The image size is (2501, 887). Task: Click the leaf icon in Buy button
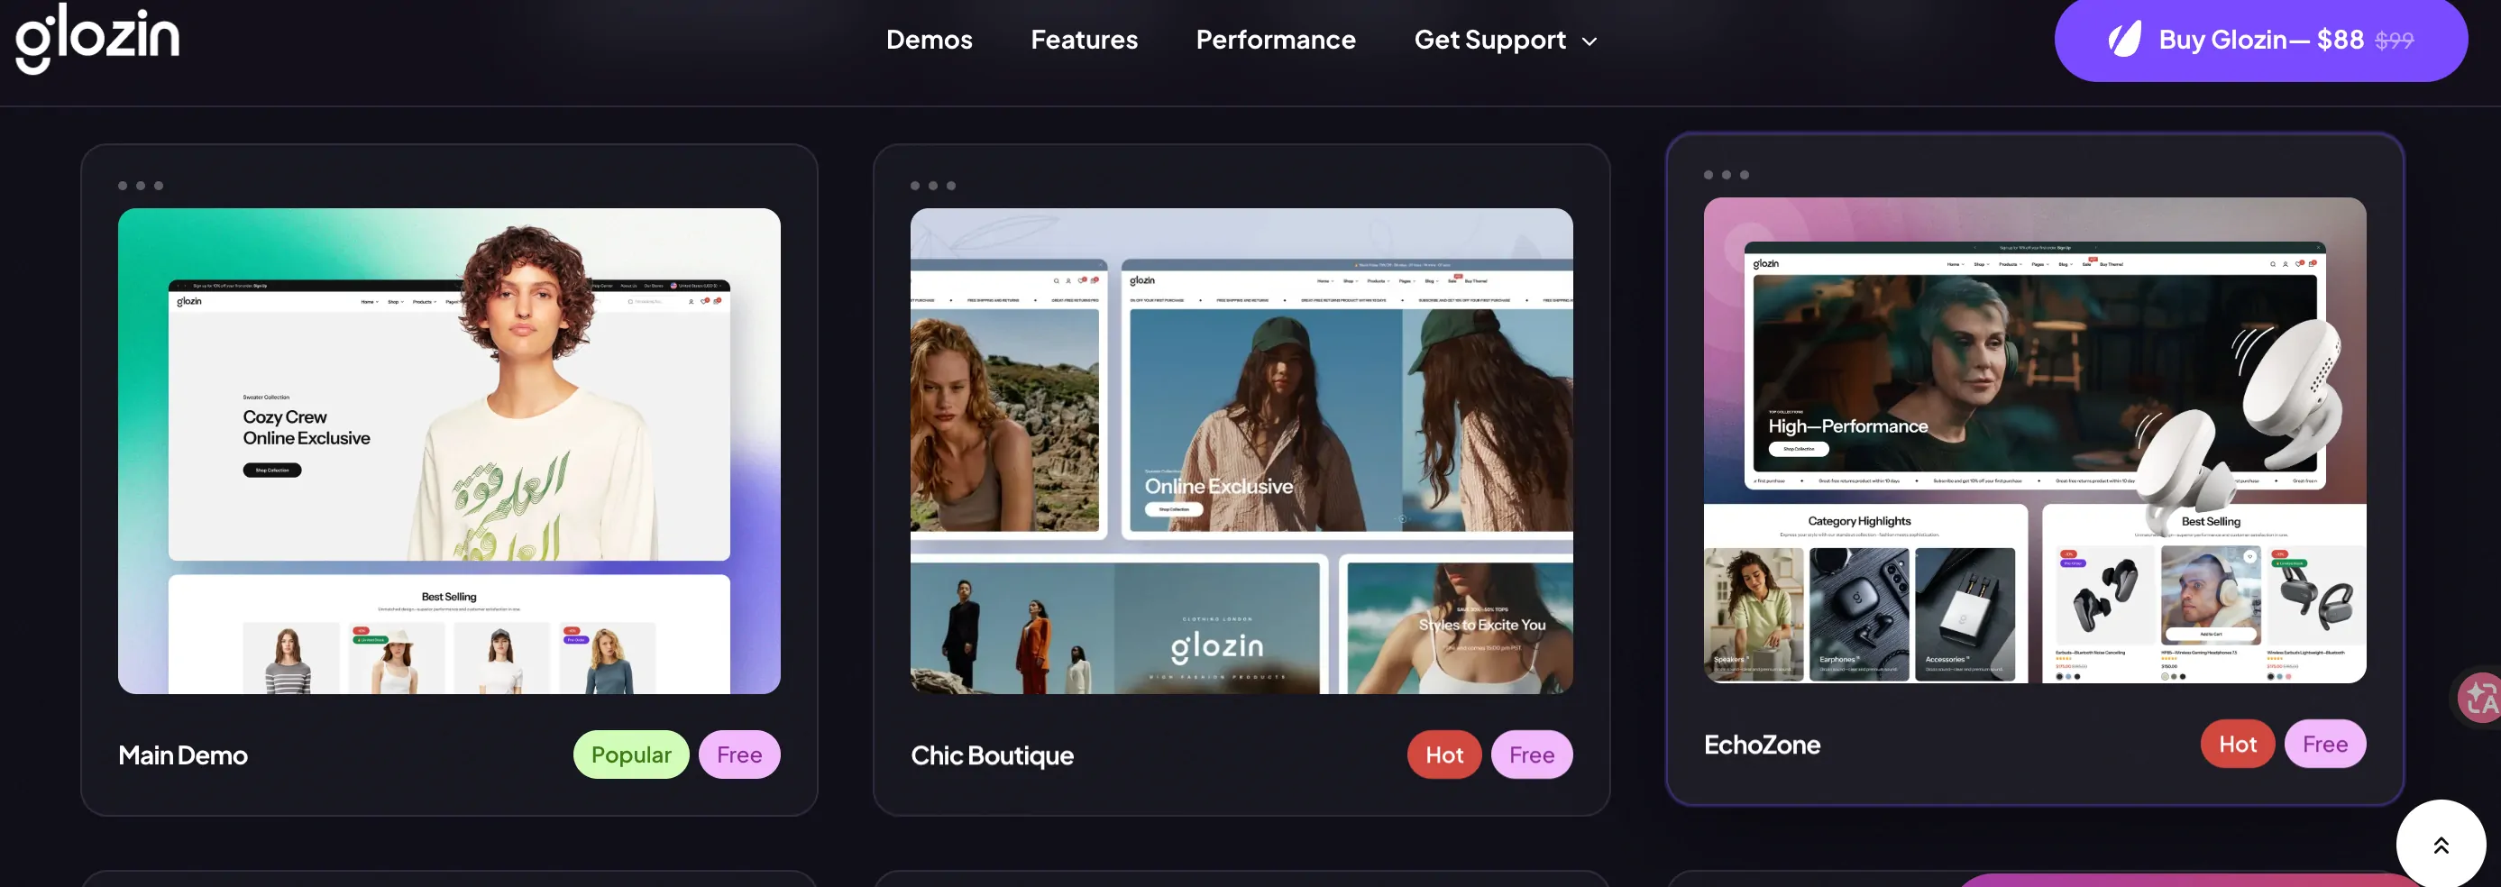click(x=2123, y=40)
